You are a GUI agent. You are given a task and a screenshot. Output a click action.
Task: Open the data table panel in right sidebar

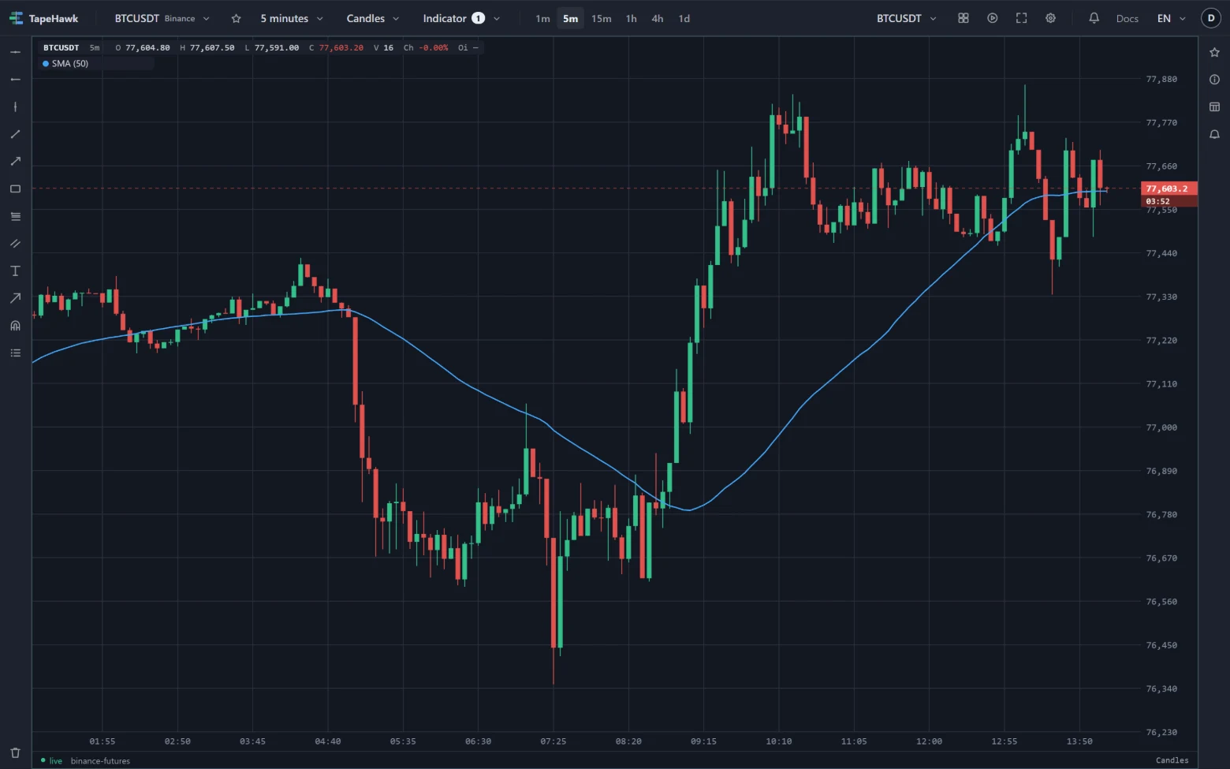point(1214,106)
